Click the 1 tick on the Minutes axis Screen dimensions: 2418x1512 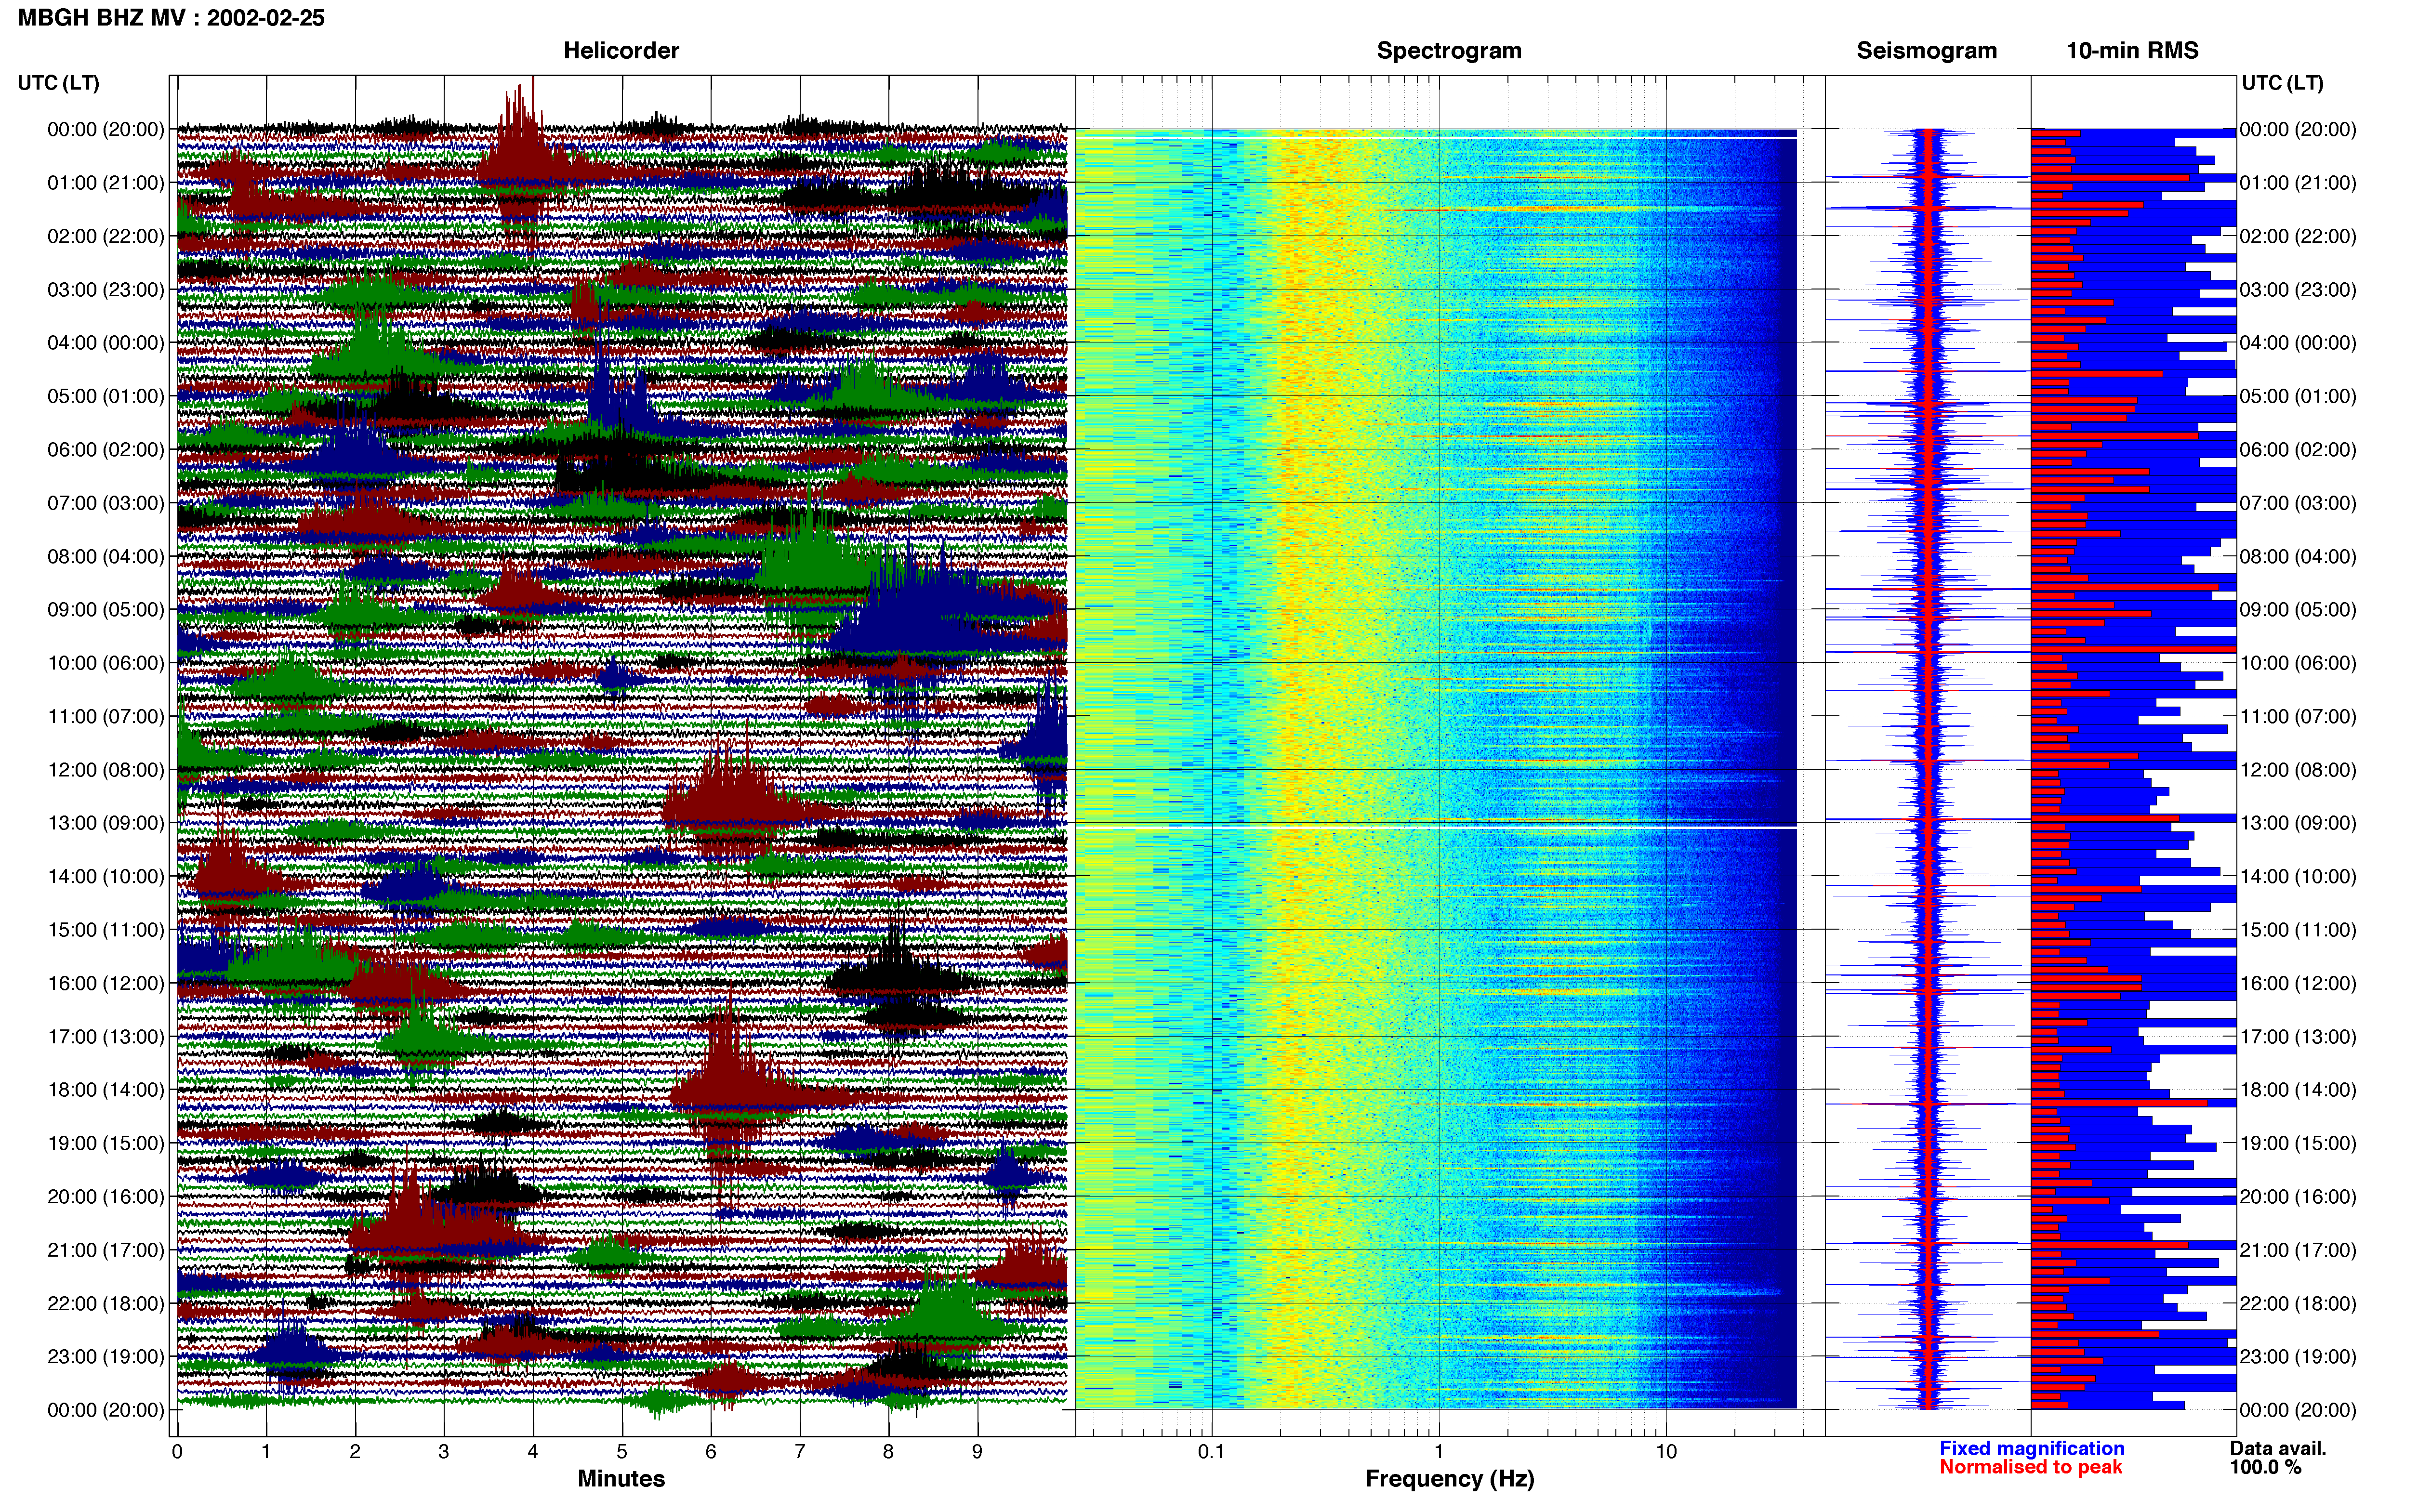pyautogui.click(x=266, y=1452)
